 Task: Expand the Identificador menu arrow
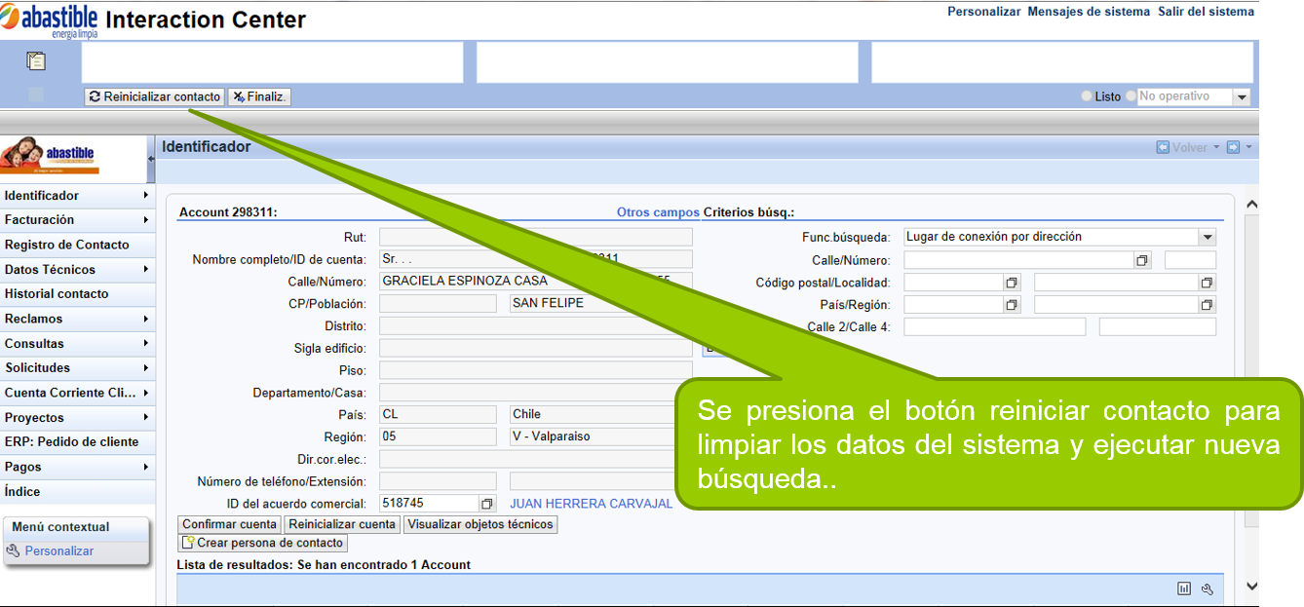pyautogui.click(x=145, y=195)
